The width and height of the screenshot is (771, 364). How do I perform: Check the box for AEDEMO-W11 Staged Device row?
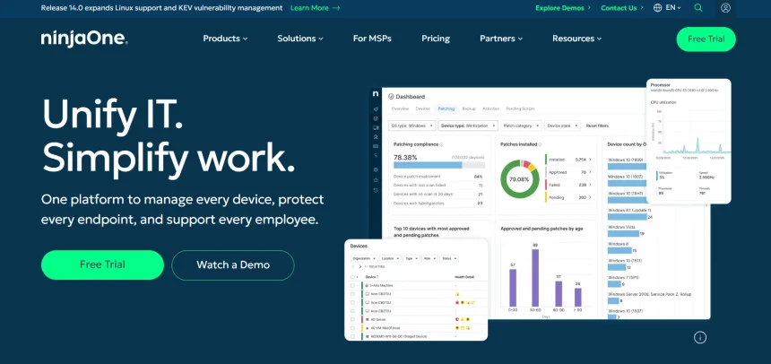(x=352, y=336)
